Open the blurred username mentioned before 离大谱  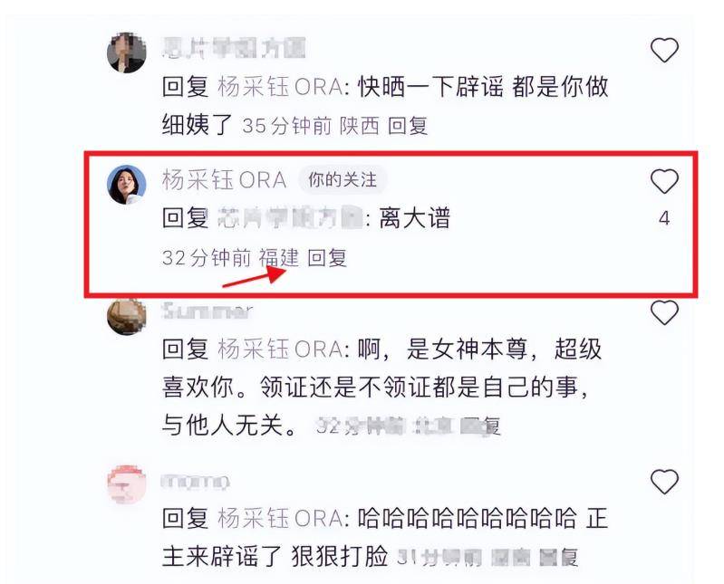291,217
